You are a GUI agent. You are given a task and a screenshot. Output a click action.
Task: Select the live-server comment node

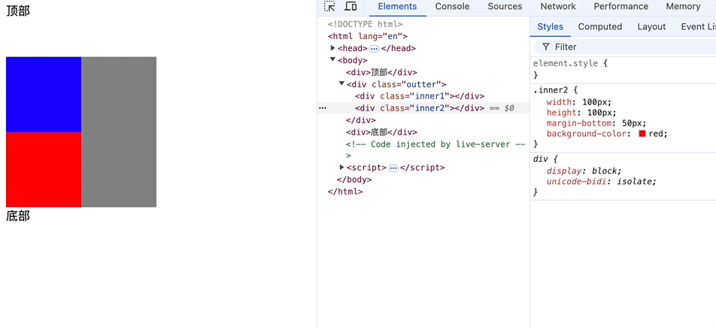pyautogui.click(x=435, y=150)
